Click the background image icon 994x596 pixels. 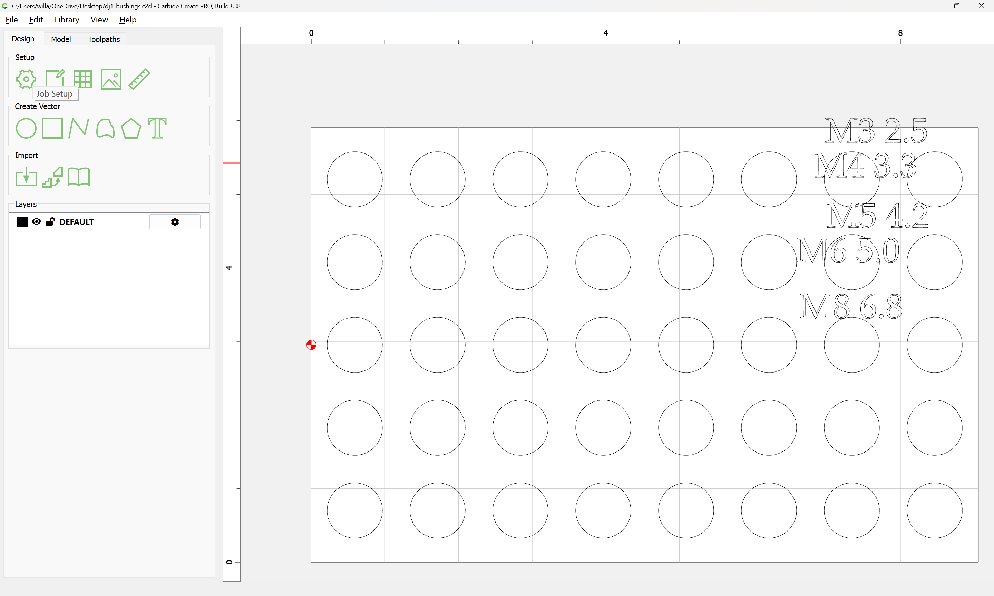coord(111,79)
